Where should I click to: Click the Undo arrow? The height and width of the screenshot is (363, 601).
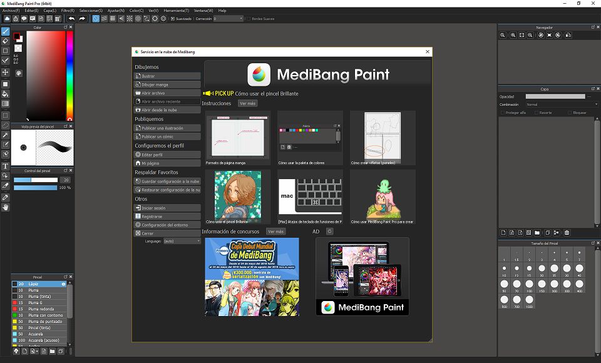[71, 18]
